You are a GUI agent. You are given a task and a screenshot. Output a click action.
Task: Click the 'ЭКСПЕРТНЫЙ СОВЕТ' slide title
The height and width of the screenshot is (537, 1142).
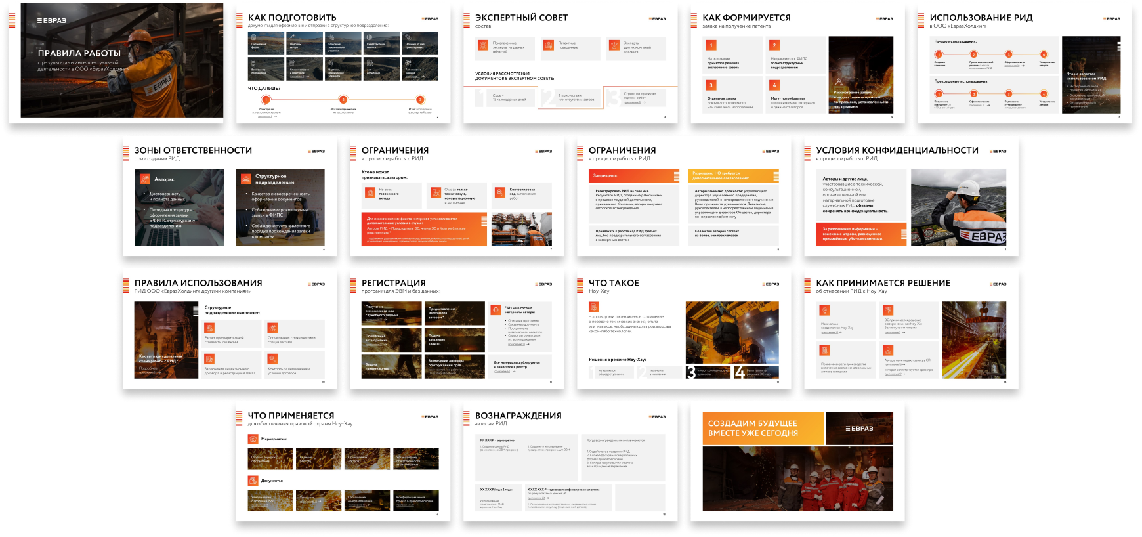point(522,18)
